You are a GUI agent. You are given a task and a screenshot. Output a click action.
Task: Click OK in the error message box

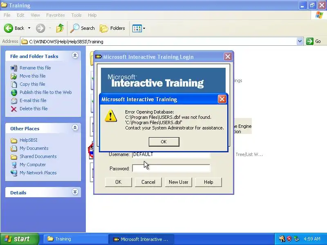pyautogui.click(x=164, y=142)
